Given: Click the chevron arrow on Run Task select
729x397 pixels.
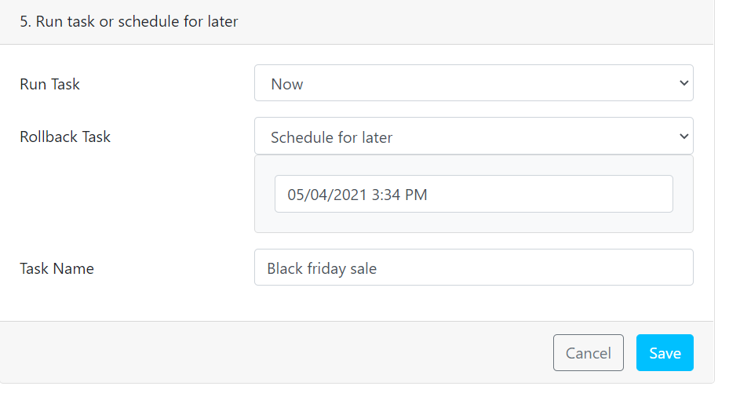Looking at the screenshot, I should [683, 83].
